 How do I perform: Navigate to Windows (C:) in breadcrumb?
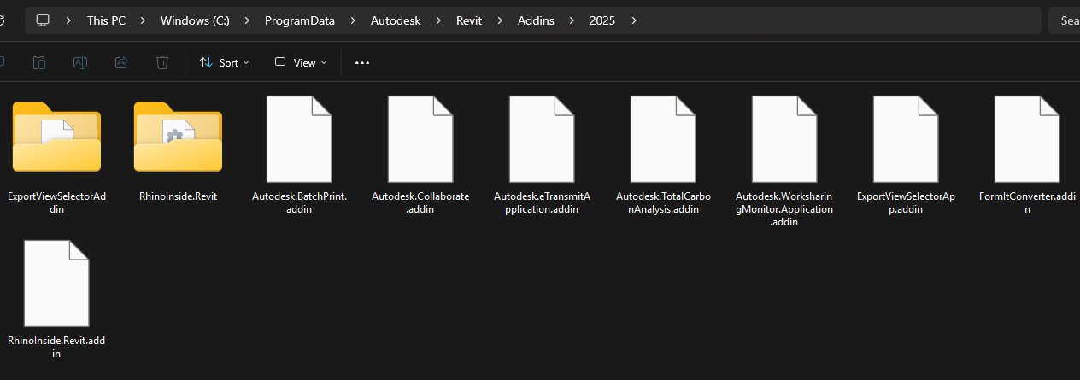195,20
